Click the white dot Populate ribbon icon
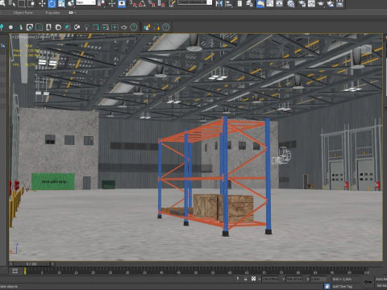387x290 pixels. tap(10, 27)
